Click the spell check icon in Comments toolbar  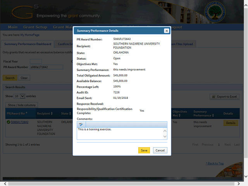[x=81, y=124]
